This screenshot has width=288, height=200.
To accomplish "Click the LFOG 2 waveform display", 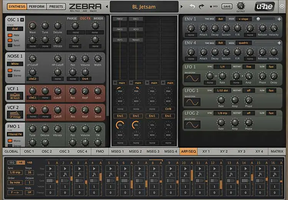I will tap(192, 125).
